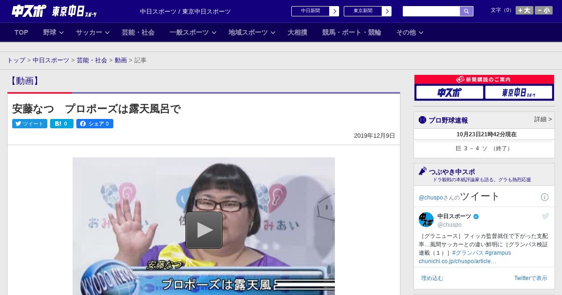Click the Hatena B! bookmark button
The image size is (562, 295).
coord(62,124)
